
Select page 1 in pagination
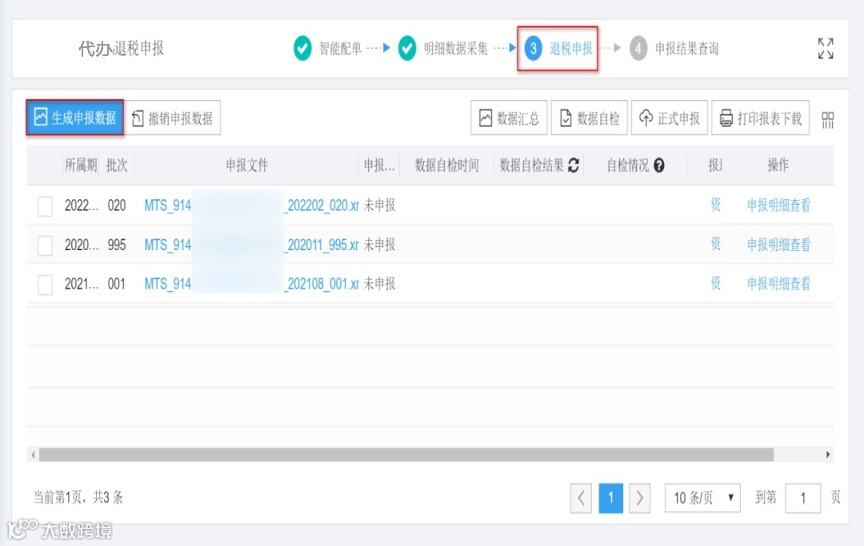(x=610, y=498)
